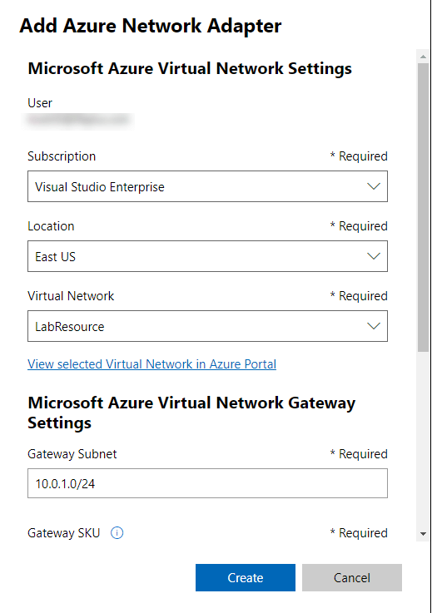Image resolution: width=432 pixels, height=613 pixels.
Task: Click the vertical scrollbar thumb
Action: [423, 207]
